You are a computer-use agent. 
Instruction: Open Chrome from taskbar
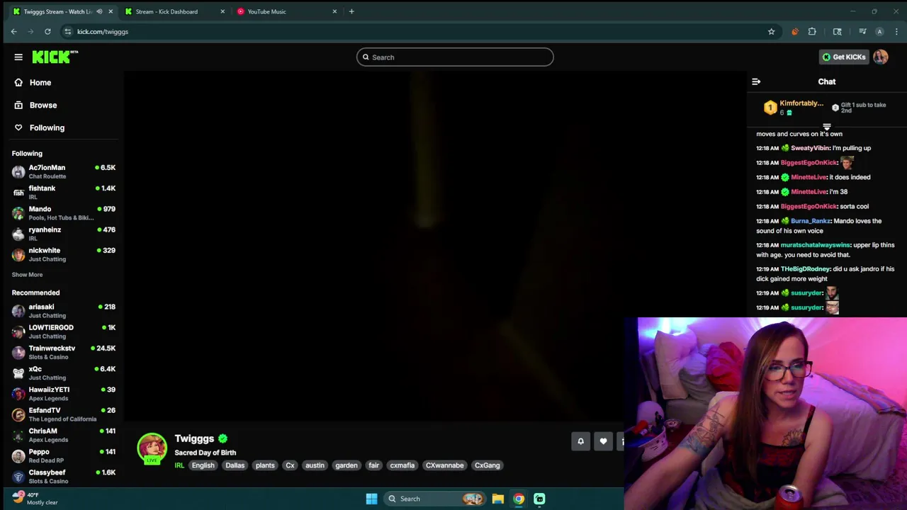[x=519, y=499]
